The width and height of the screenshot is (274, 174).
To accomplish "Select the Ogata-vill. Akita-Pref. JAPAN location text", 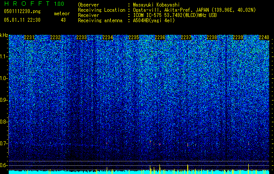I will coord(194,10).
